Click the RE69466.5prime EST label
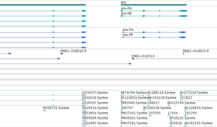Viewport: 217px width, 127px height. pyautogui.click(x=134, y=103)
